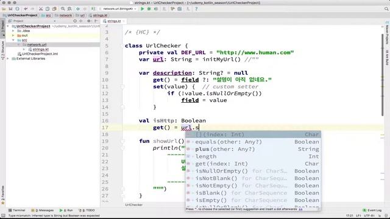Collapse the src folder
Viewport: 390px width, 219px height.
pos(13,40)
